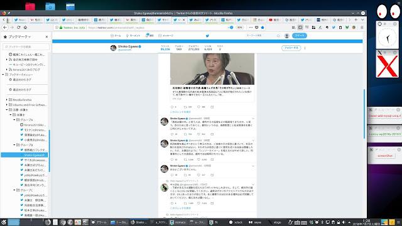This screenshot has width=402, height=226.
Task: Show this thread link under the news tweet
Action: pos(180,112)
